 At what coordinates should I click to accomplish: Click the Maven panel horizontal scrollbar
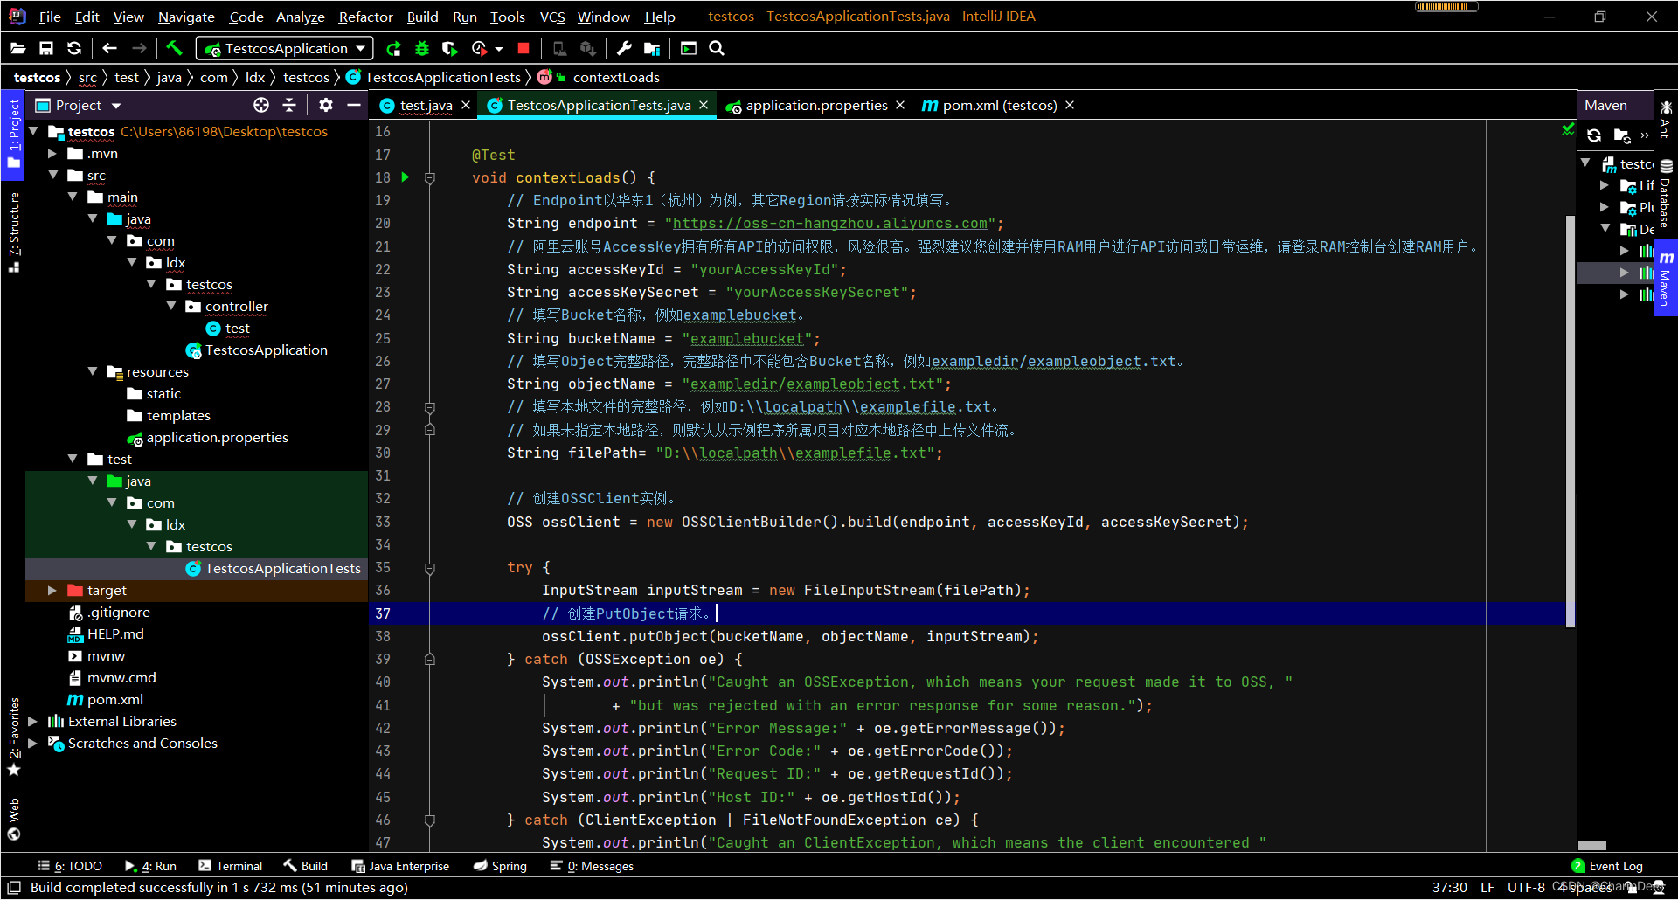click(1591, 846)
